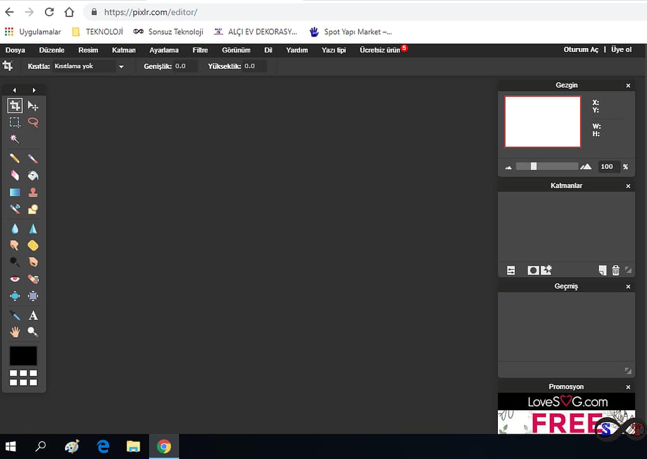Click the Üye ol link
Image resolution: width=647 pixels, height=459 pixels.
(621, 50)
